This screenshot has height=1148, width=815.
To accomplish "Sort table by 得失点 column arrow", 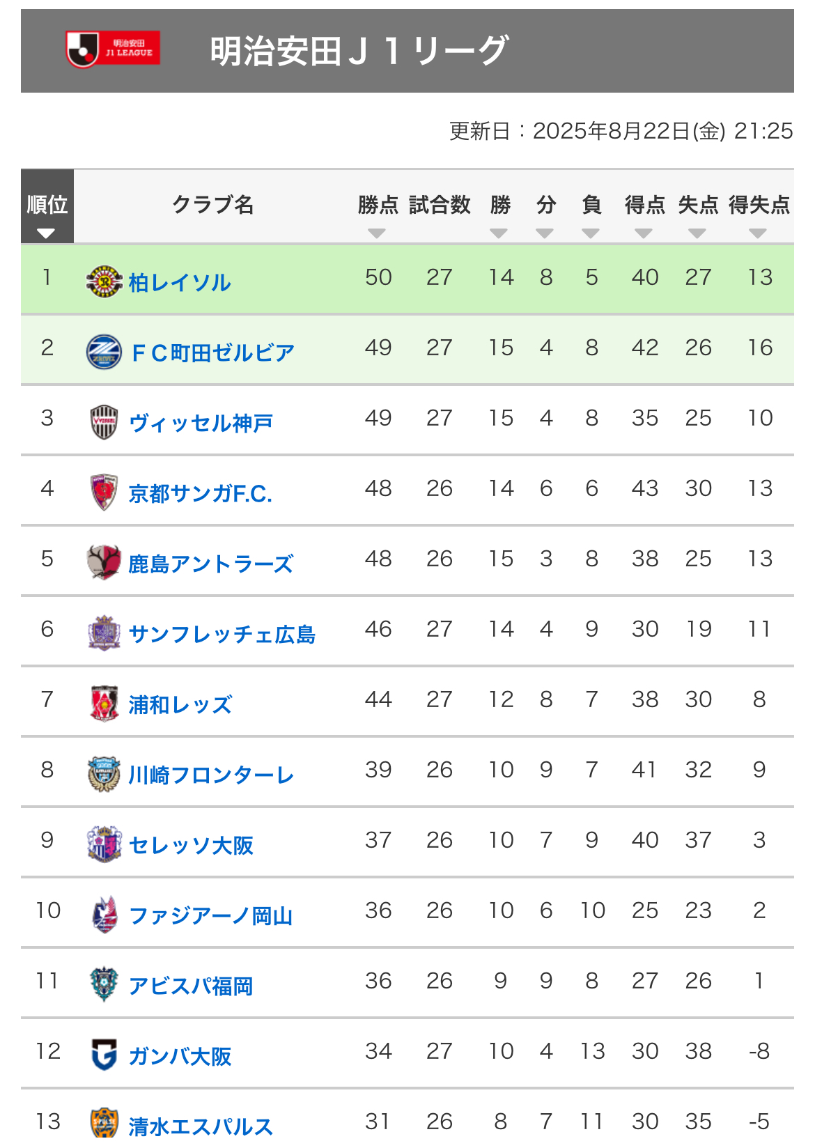I will pyautogui.click(x=758, y=233).
